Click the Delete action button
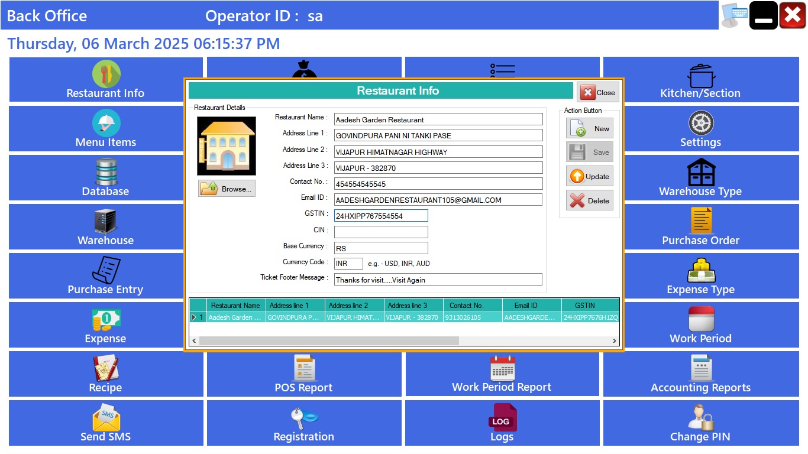Image resolution: width=808 pixels, height=454 pixels. click(589, 200)
